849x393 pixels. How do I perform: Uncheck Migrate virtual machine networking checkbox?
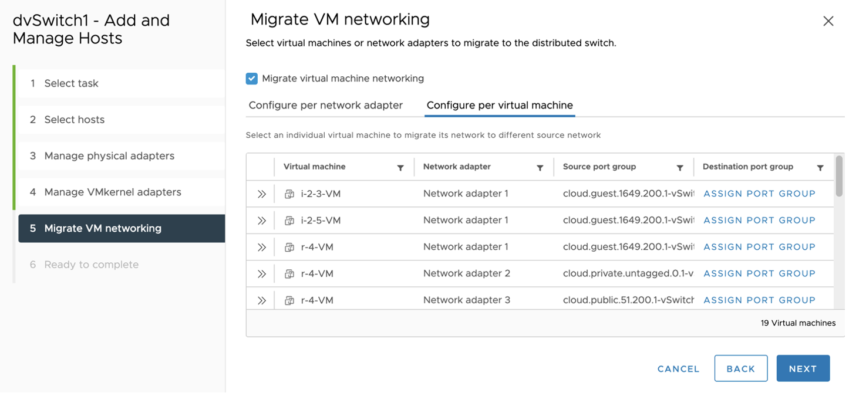tap(252, 79)
